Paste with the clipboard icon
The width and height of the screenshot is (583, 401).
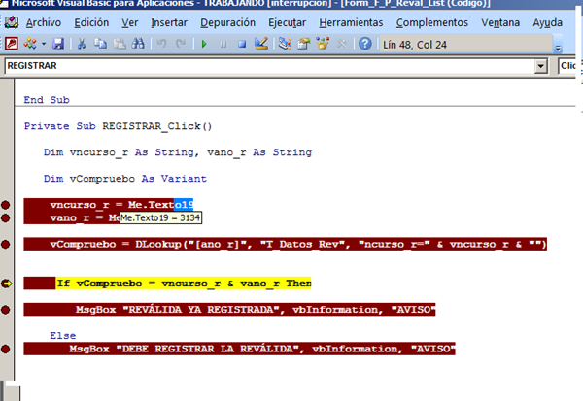point(120,44)
